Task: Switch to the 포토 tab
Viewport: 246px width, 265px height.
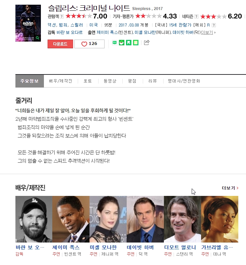Action: (88, 81)
